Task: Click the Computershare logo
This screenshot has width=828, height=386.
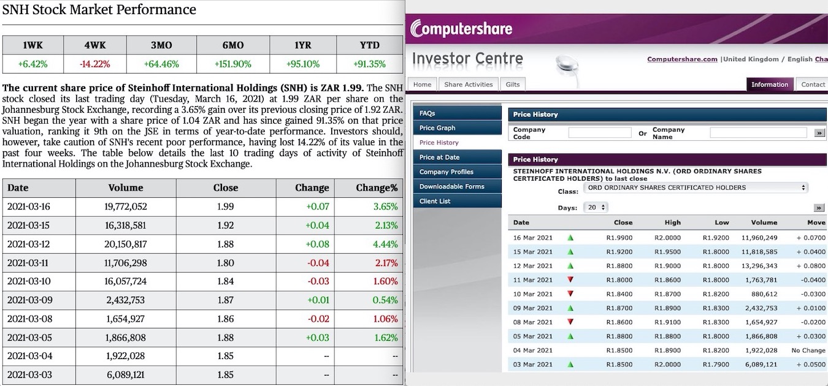Action: 461,28
